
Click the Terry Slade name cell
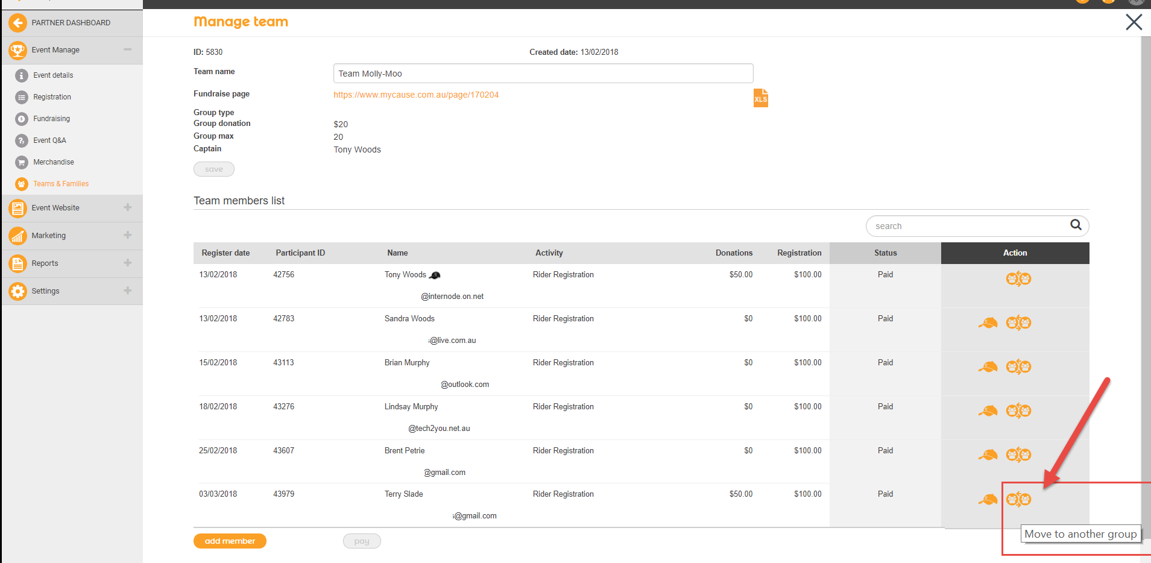coord(403,494)
